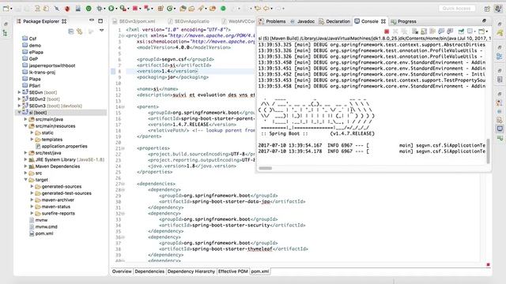Launch the Debug bug icon in toolbar
Viewport: 506px width, 284px height.
pos(100,9)
